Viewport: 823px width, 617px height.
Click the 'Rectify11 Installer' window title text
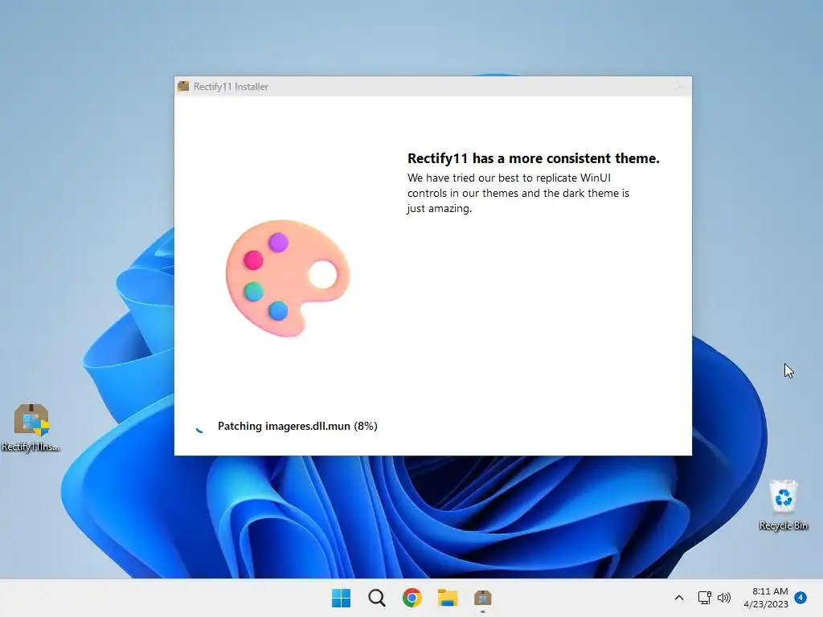(x=231, y=87)
